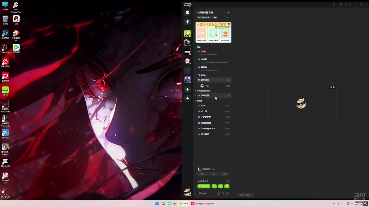
Task: Toggle headphone deafen in bottom user bar
Action: [x=227, y=193]
